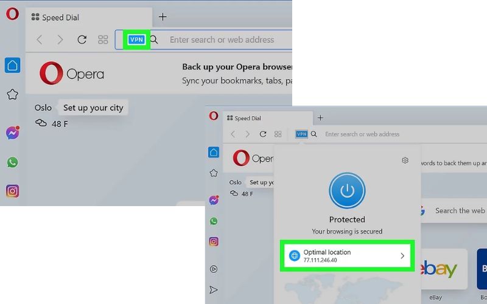
Task: Click the 48 F weather reading, upper window
Action: (60, 124)
